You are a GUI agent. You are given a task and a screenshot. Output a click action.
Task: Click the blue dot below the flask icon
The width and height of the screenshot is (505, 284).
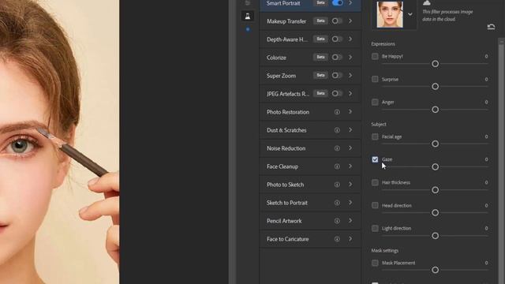pyautogui.click(x=248, y=29)
